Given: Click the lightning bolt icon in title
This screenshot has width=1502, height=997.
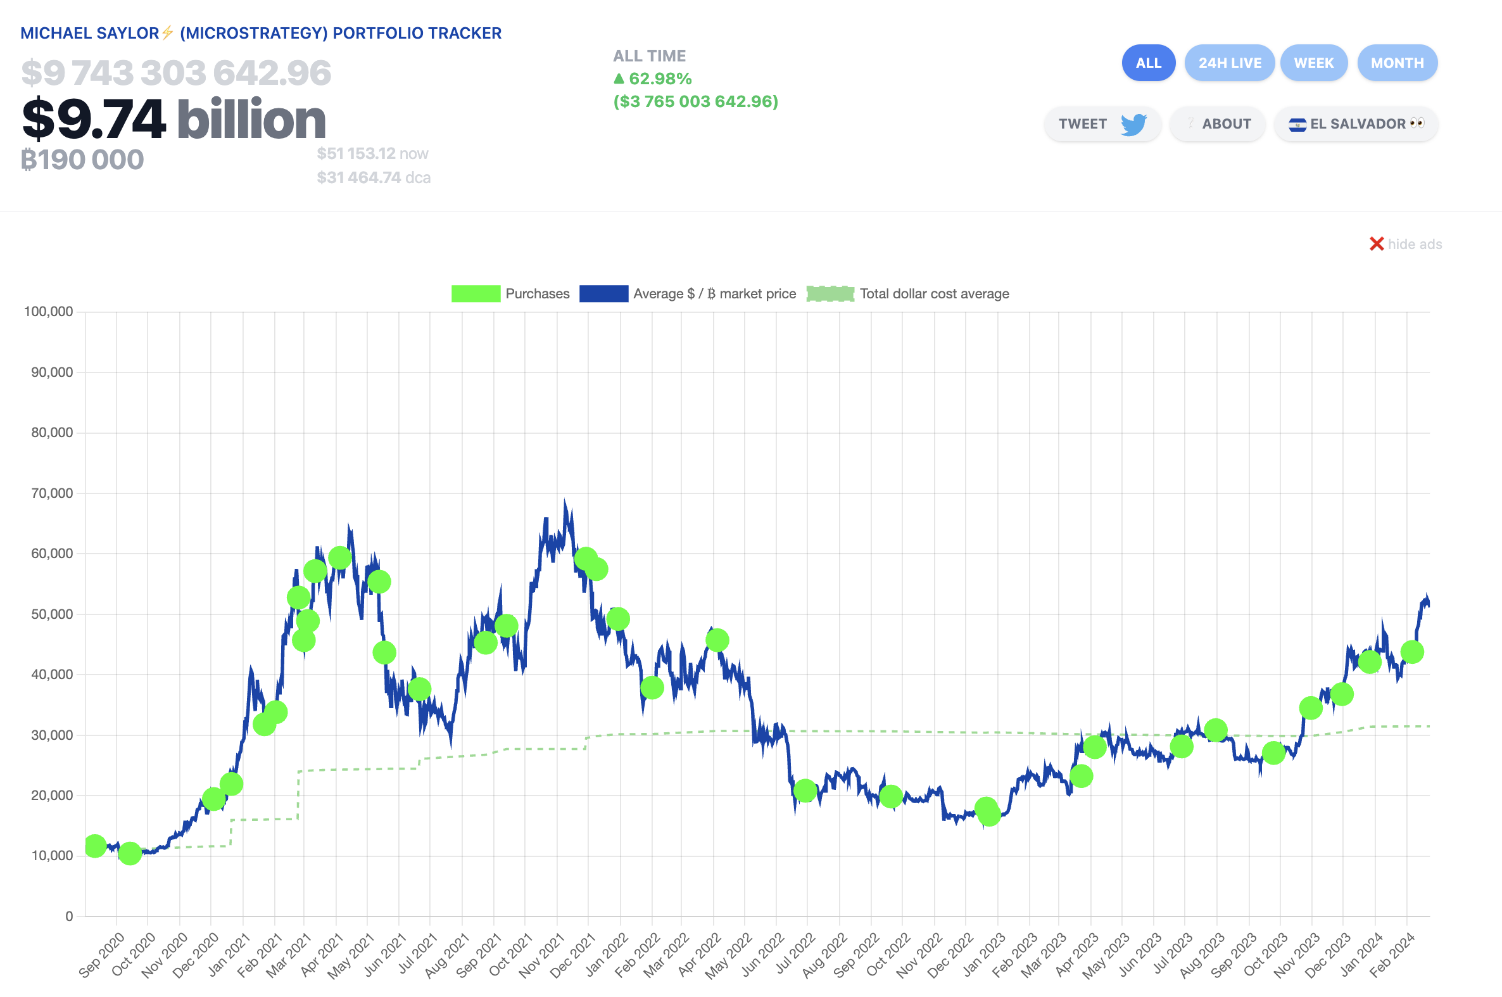Looking at the screenshot, I should (x=168, y=32).
